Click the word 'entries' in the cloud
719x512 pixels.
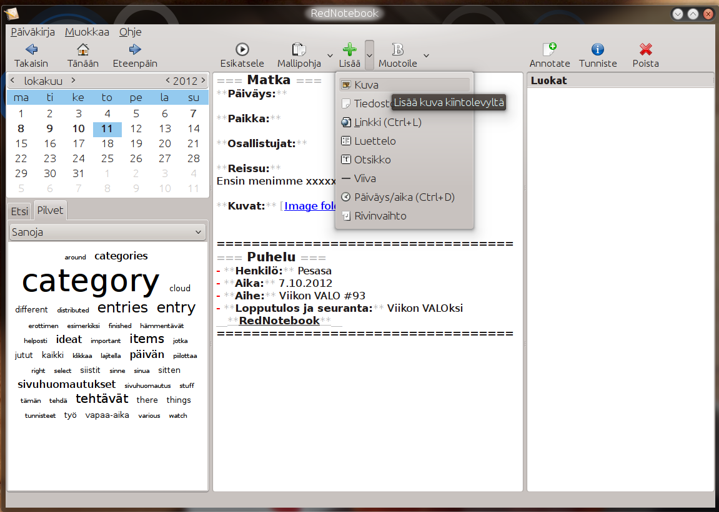pos(122,307)
